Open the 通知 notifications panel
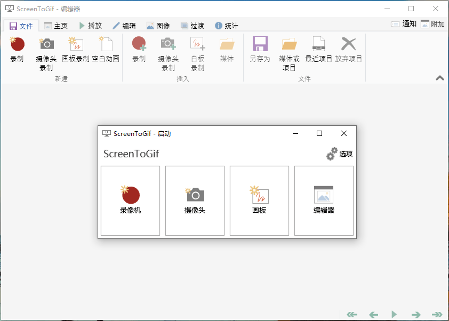This screenshot has width=449, height=321. click(x=404, y=24)
